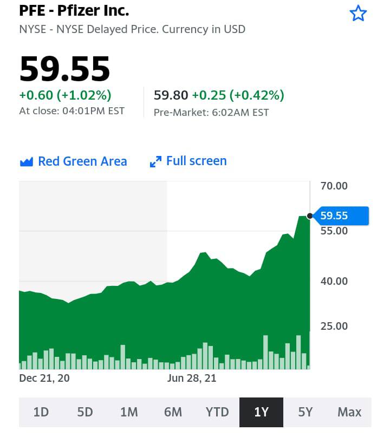Screen dimensions: 390x437
Task: Click the PFE - Pfizer Inc. heading
Action: [74, 11]
